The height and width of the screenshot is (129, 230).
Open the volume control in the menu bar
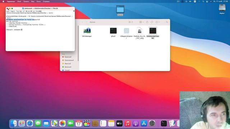click(190, 1)
